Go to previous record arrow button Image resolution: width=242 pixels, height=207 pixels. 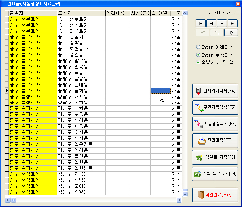point(211,23)
